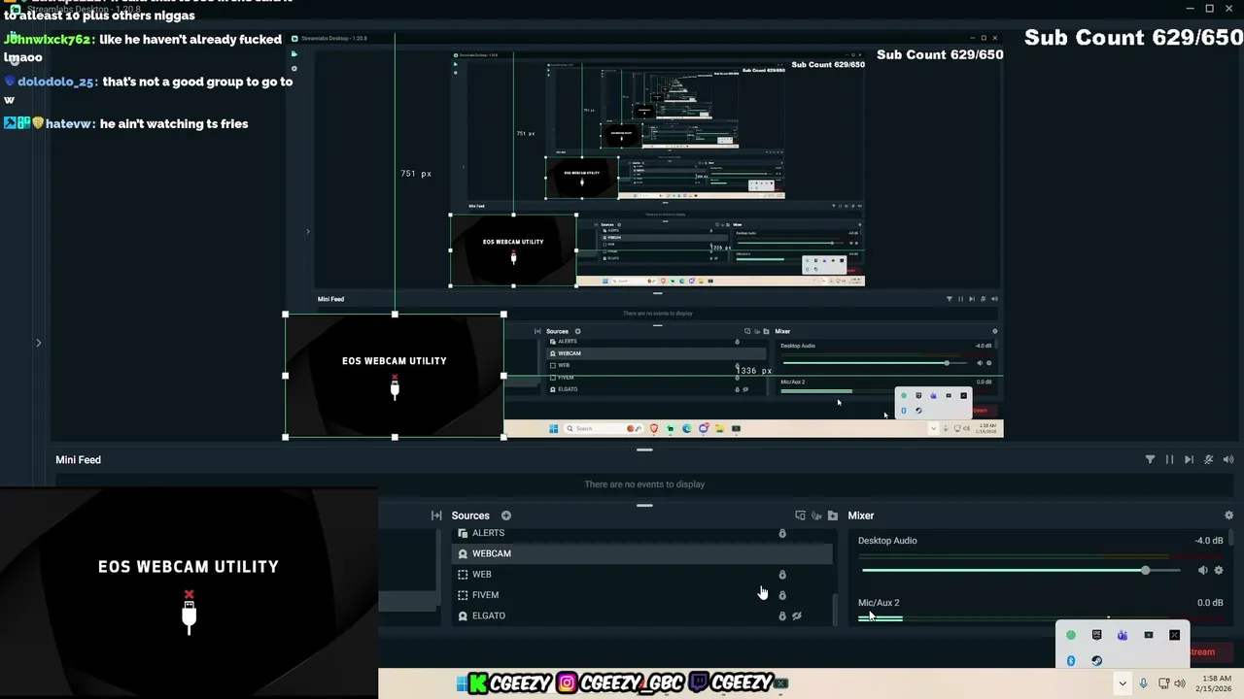The image size is (1244, 699).
Task: Open the taskbar network icon
Action: pos(1164,683)
